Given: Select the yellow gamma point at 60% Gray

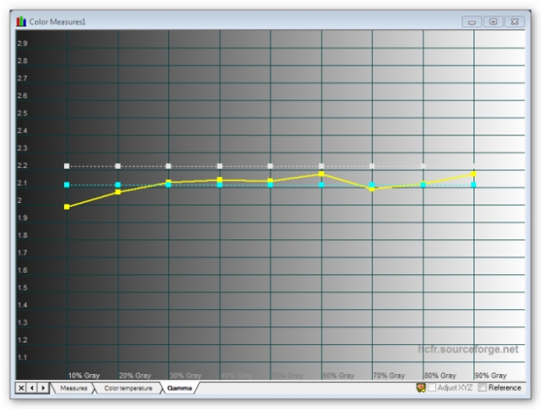Looking at the screenshot, I should point(321,174).
